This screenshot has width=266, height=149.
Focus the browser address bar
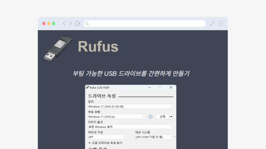[x=144, y=24]
